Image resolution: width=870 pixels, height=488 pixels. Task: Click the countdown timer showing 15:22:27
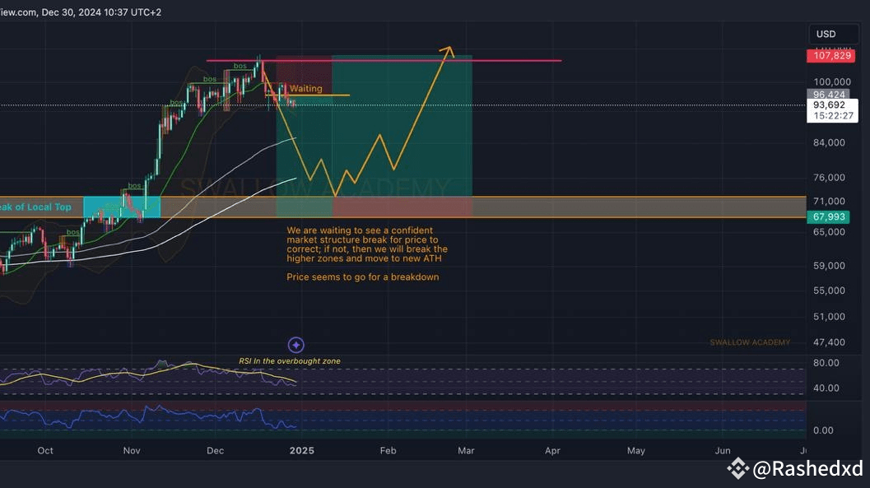click(x=832, y=116)
